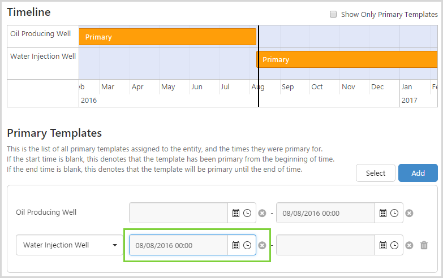The image size is (443, 278).
Task: Clear Oil Producing Well start time
Action: click(x=262, y=213)
